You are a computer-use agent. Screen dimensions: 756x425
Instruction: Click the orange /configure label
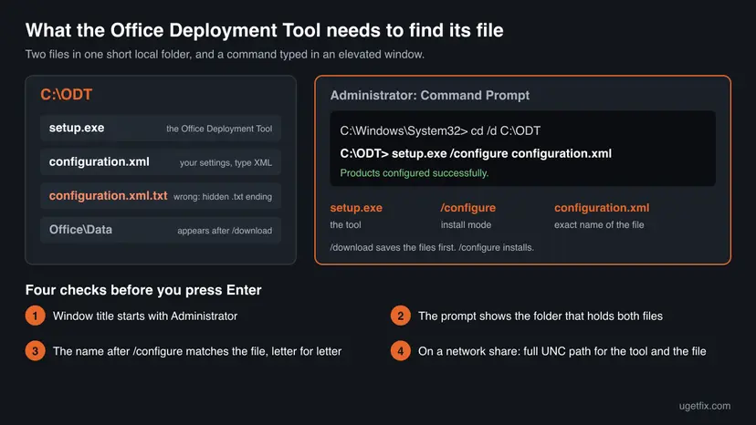[x=467, y=208]
